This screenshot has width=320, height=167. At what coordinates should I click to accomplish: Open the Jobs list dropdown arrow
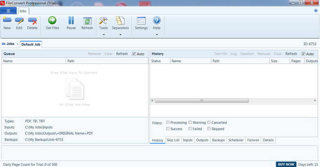click(x=18, y=44)
